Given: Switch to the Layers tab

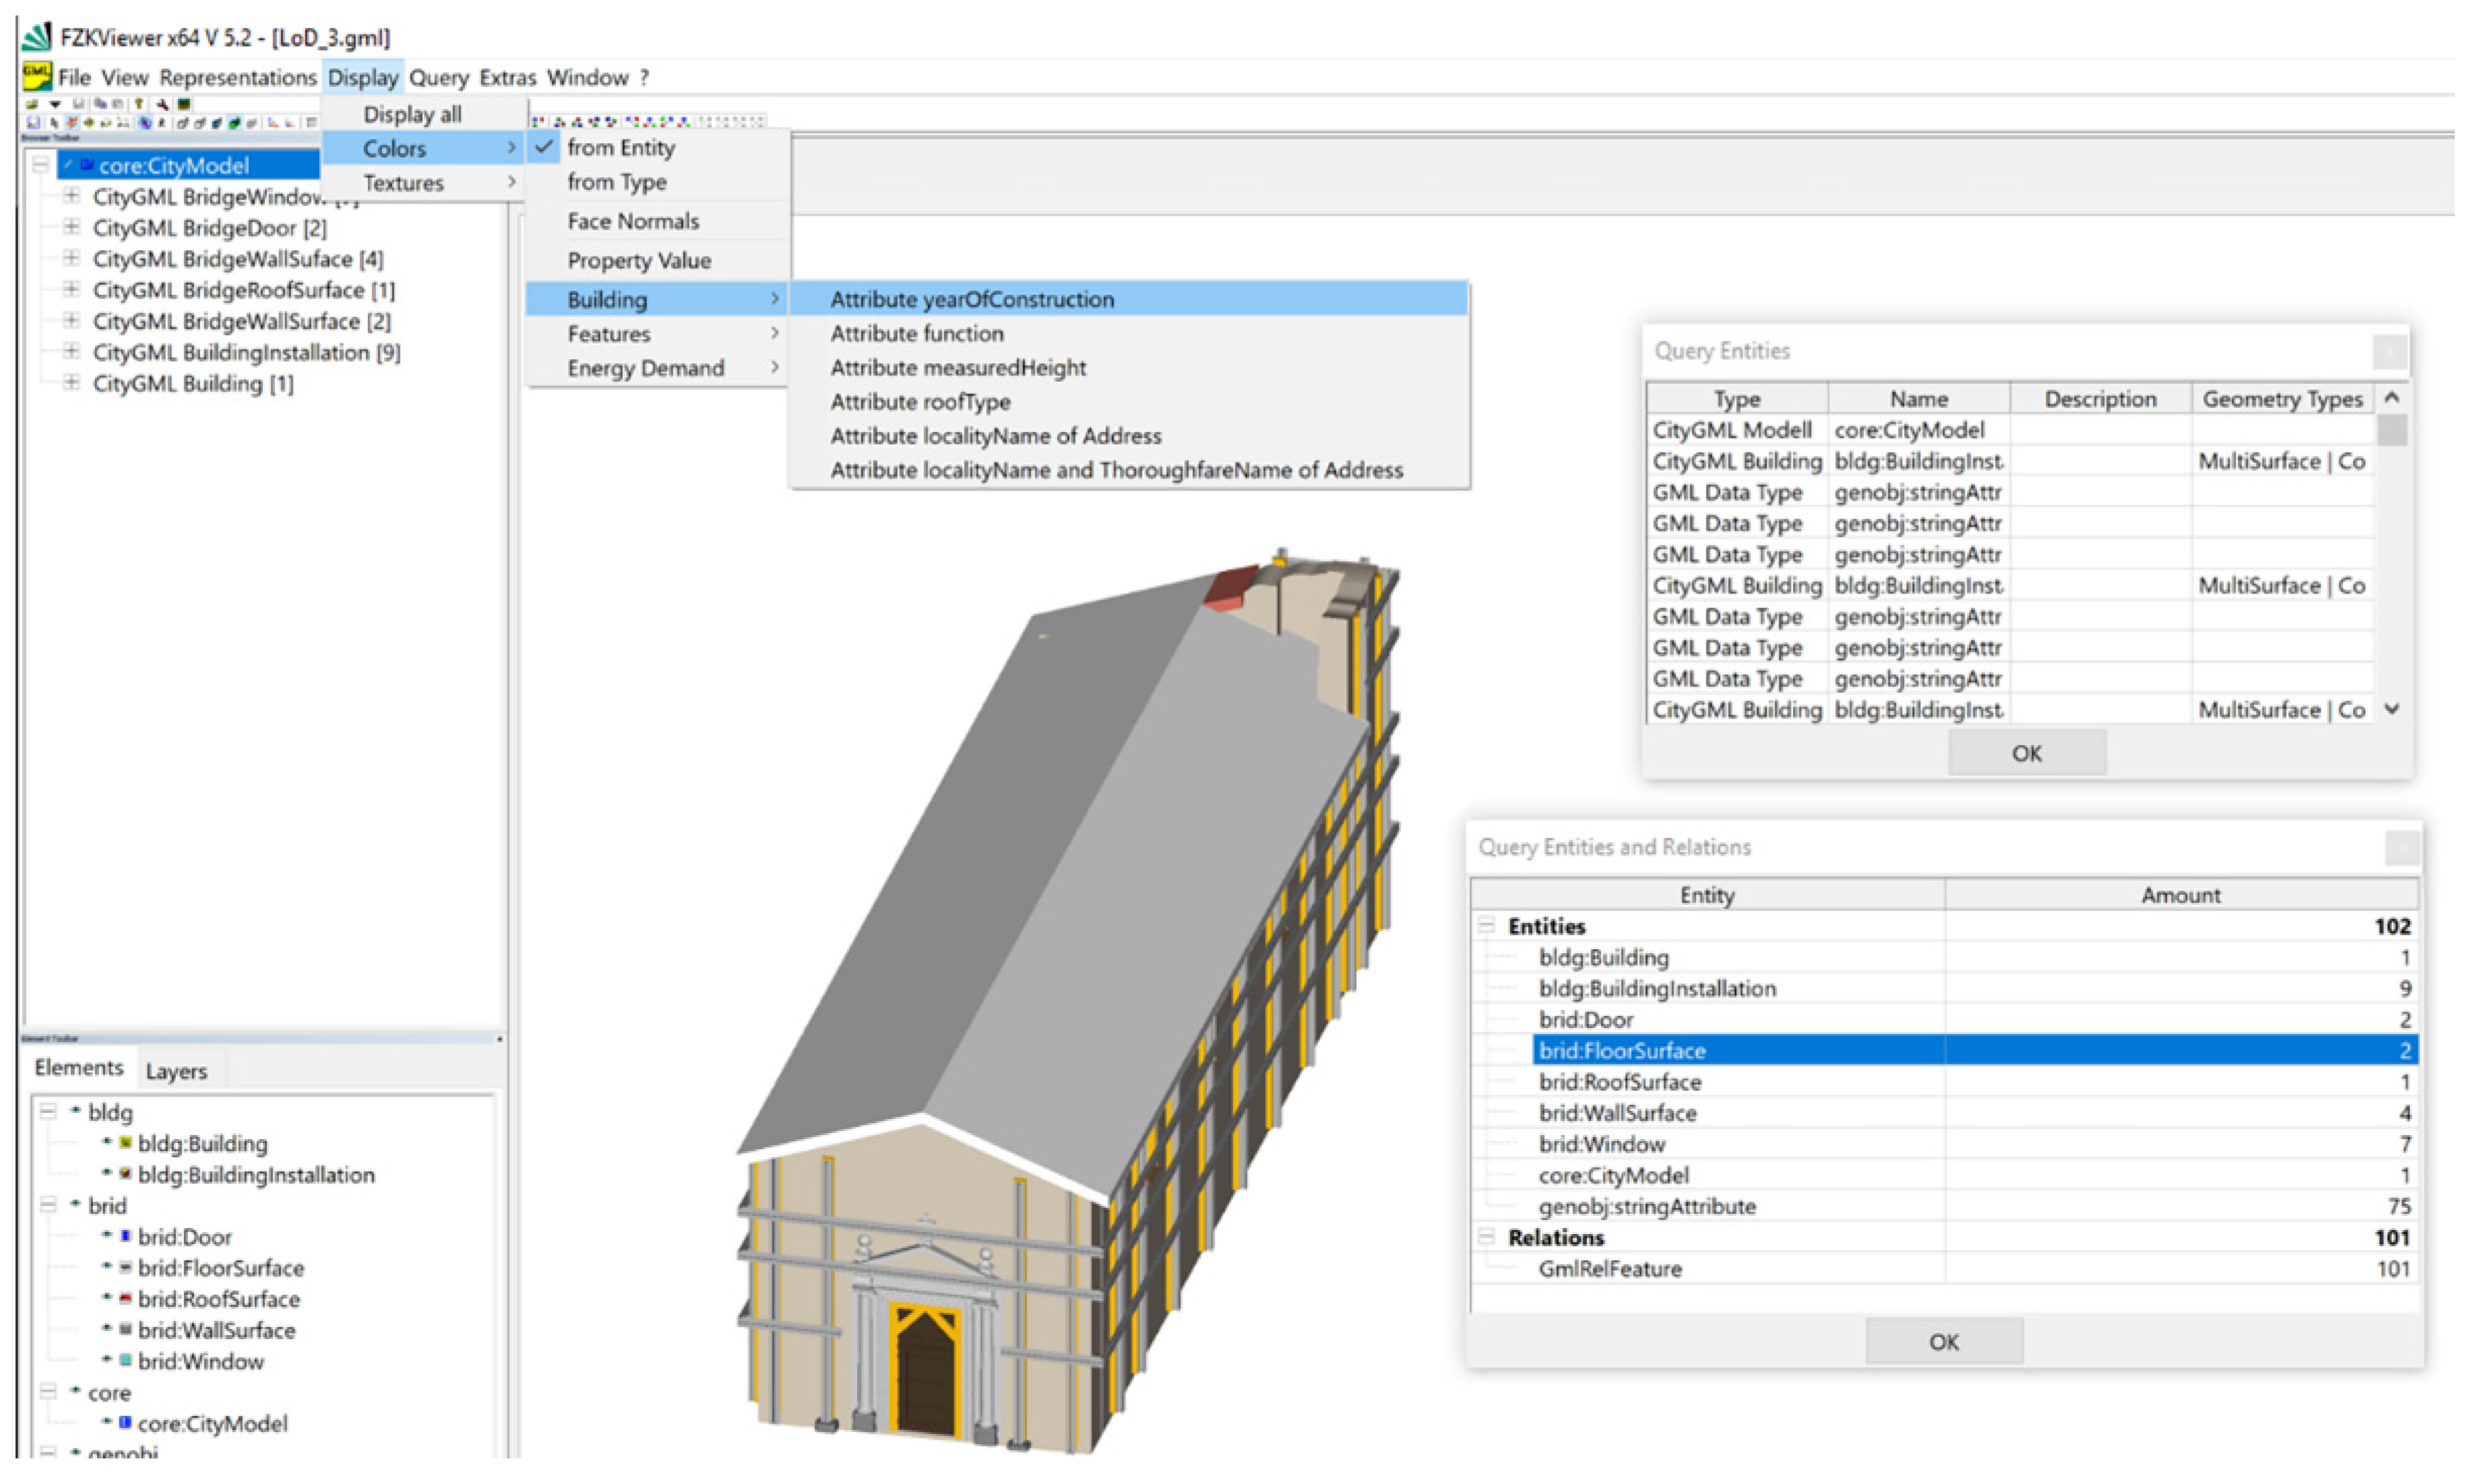Looking at the screenshot, I should point(176,1071).
